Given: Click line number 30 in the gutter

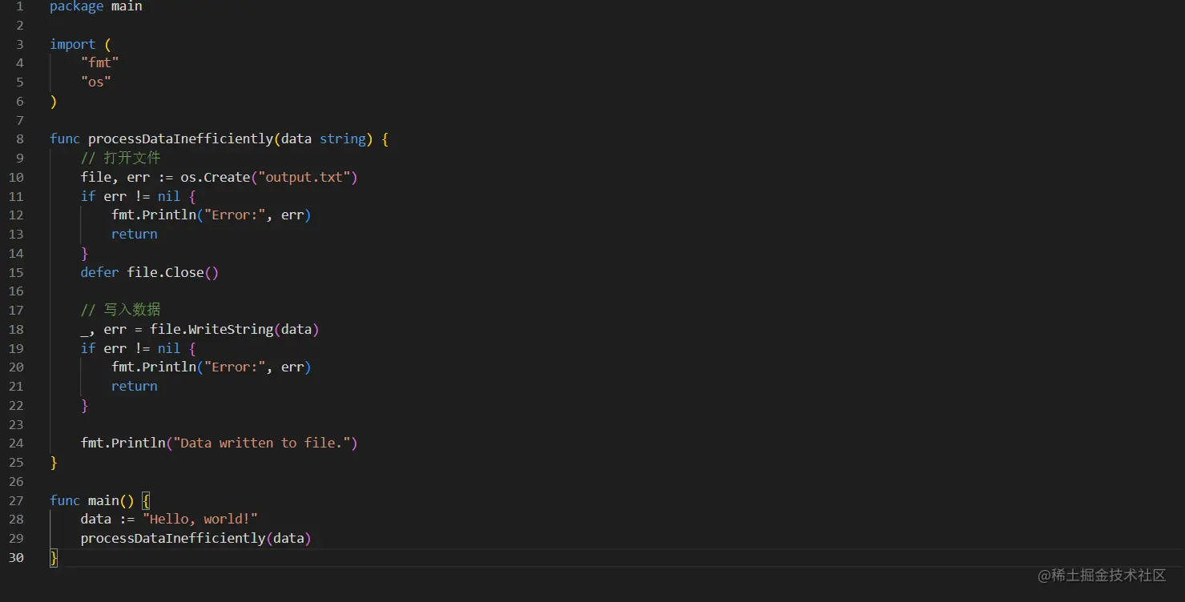Looking at the screenshot, I should (16, 557).
